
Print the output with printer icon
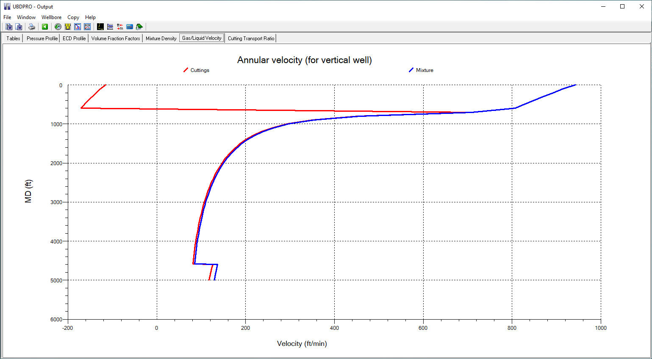32,27
